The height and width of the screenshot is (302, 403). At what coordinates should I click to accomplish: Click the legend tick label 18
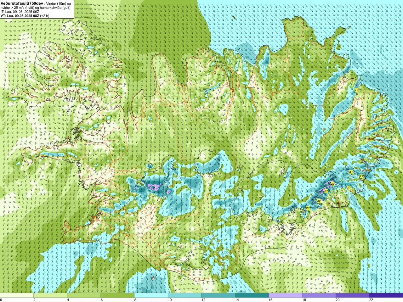pyautogui.click(x=304, y=300)
